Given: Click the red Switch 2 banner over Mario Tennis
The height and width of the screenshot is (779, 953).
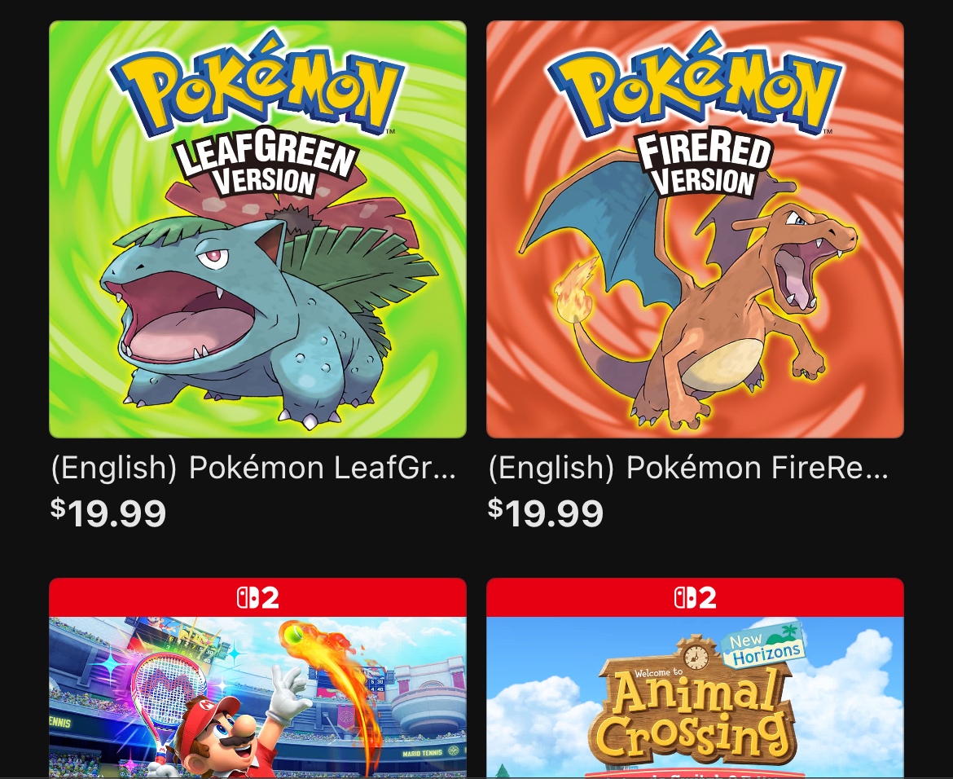Looking at the screenshot, I should click(x=257, y=598).
